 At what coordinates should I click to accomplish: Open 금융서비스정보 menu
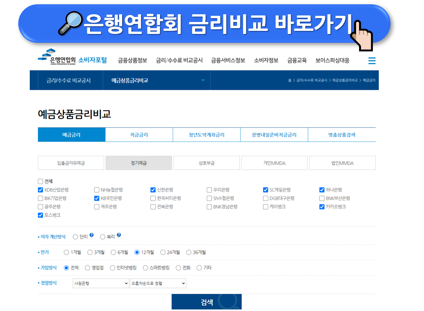(x=228, y=60)
